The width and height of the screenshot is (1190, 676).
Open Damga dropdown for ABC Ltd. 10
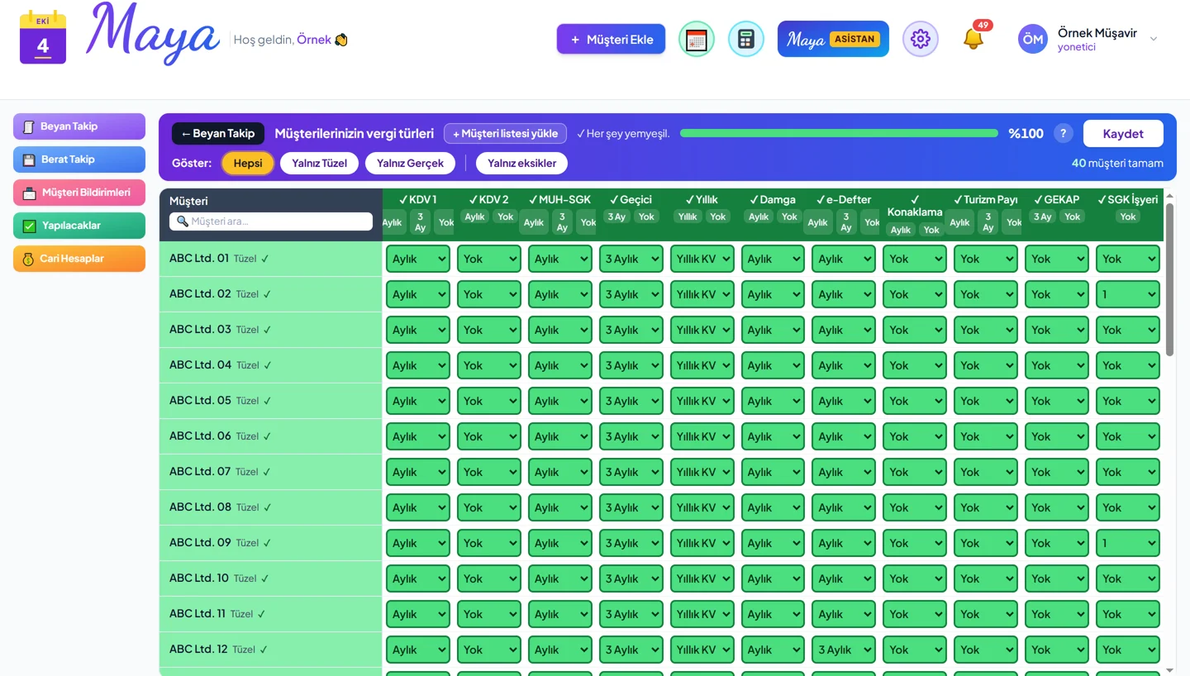coord(773,578)
